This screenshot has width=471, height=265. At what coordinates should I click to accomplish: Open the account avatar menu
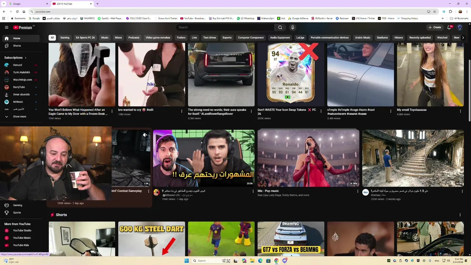click(460, 27)
